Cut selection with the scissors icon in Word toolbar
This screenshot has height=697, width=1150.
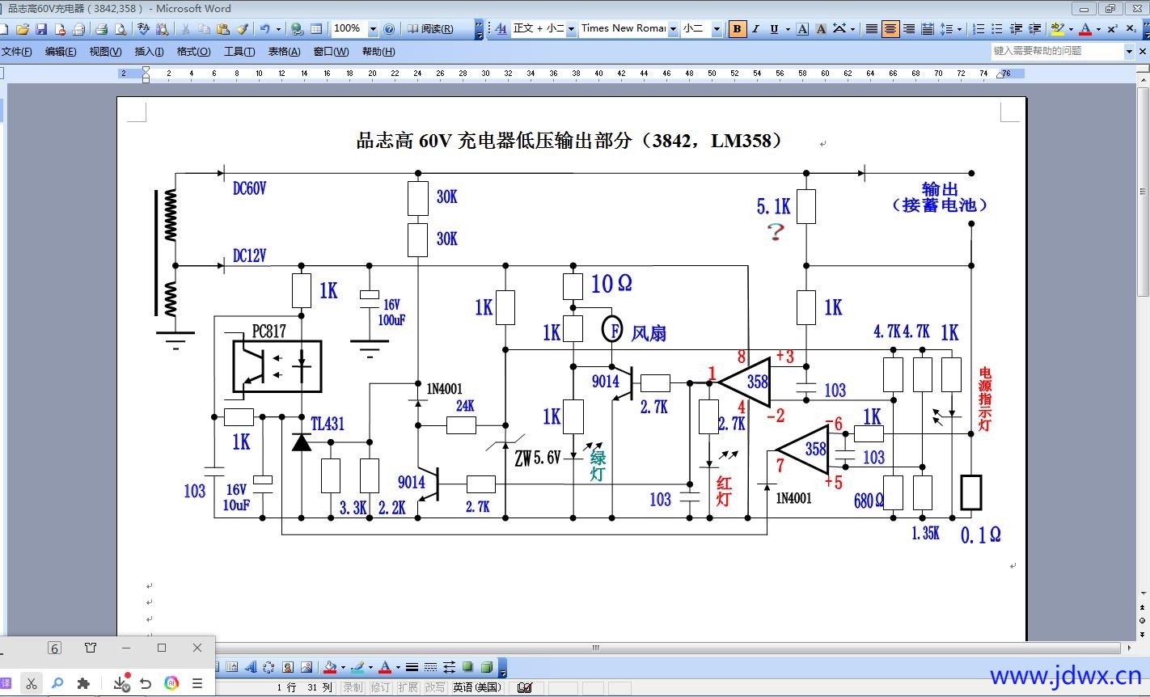[185, 29]
